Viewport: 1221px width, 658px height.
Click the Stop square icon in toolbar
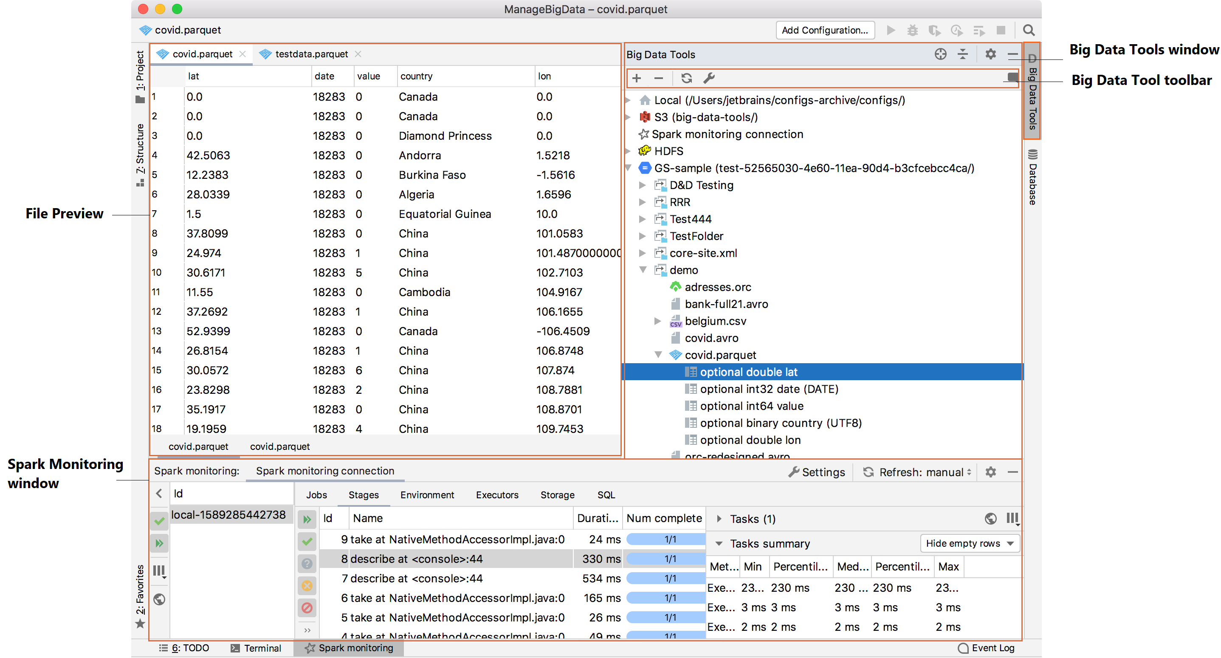coord(1001,30)
